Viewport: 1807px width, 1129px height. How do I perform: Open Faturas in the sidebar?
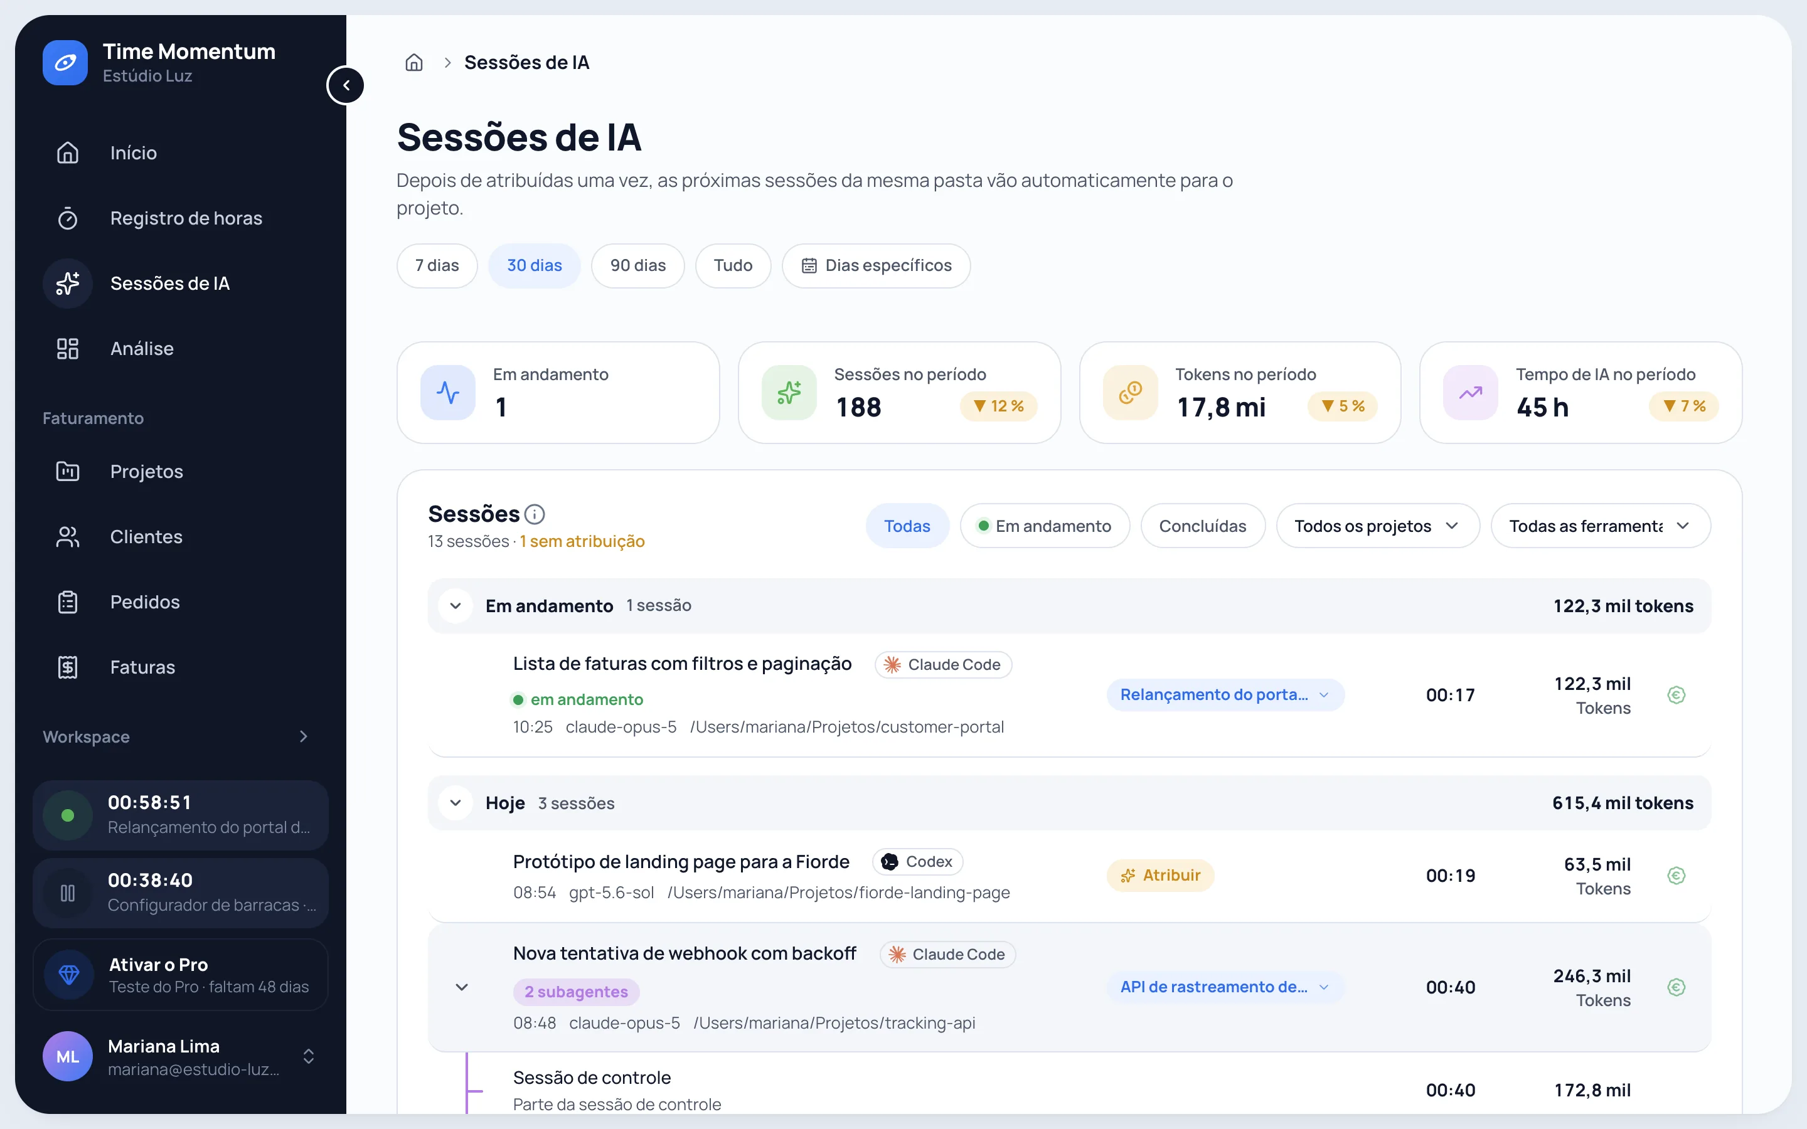[181, 667]
